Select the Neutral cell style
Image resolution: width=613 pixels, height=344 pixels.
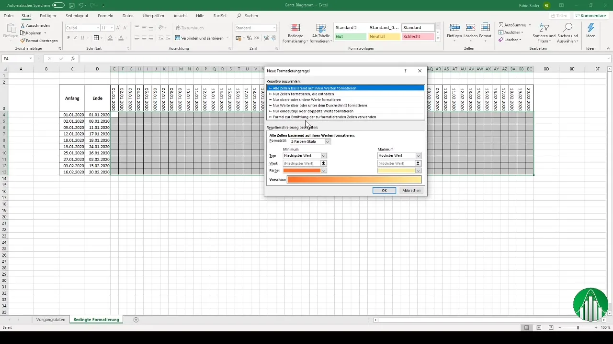point(384,36)
